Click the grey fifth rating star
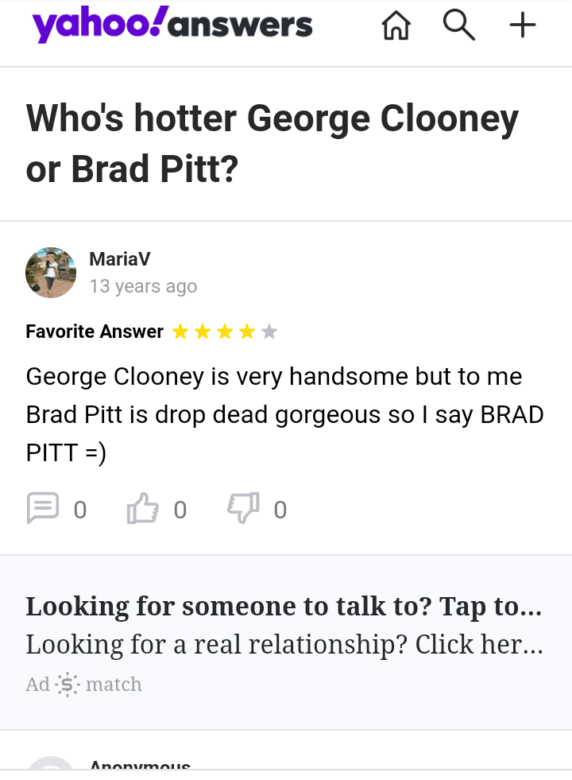This screenshot has height=780, width=572. (269, 332)
